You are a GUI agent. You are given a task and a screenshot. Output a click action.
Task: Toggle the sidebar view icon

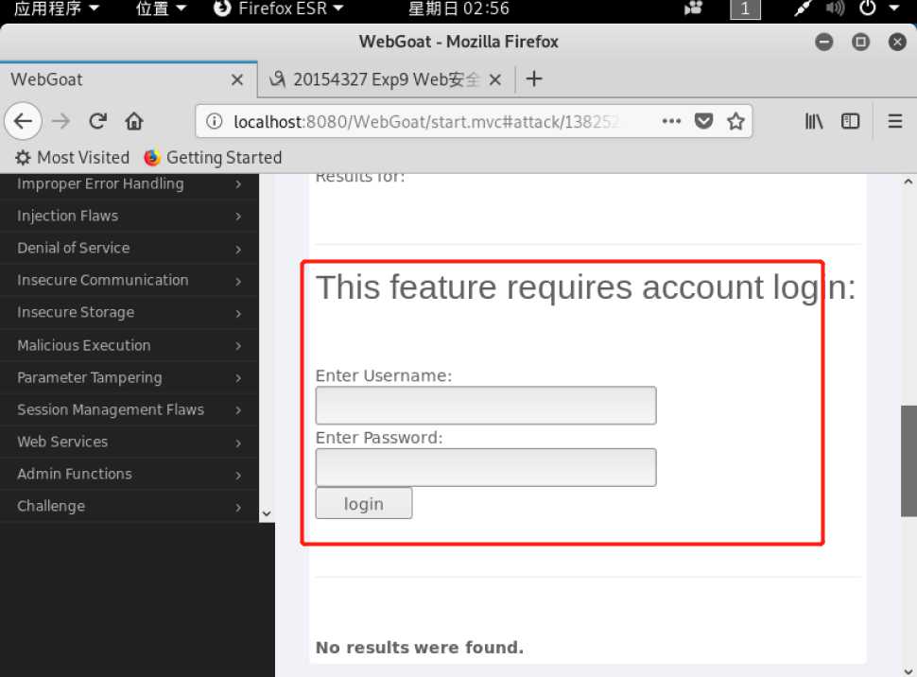pos(850,121)
